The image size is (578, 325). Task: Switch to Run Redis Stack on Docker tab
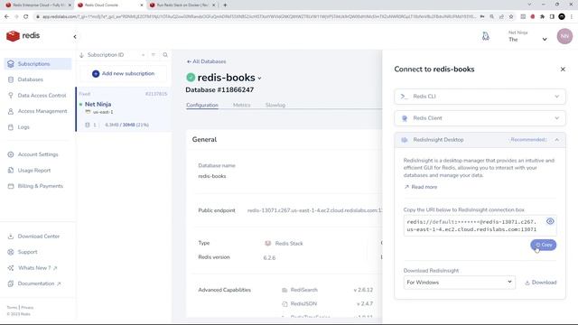(x=182, y=5)
